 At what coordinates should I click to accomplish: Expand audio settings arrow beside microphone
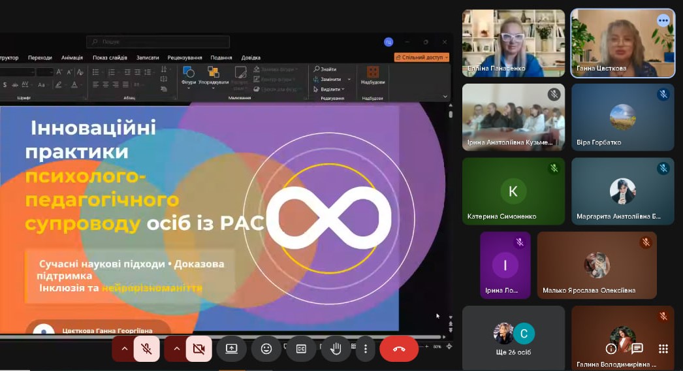tap(124, 349)
